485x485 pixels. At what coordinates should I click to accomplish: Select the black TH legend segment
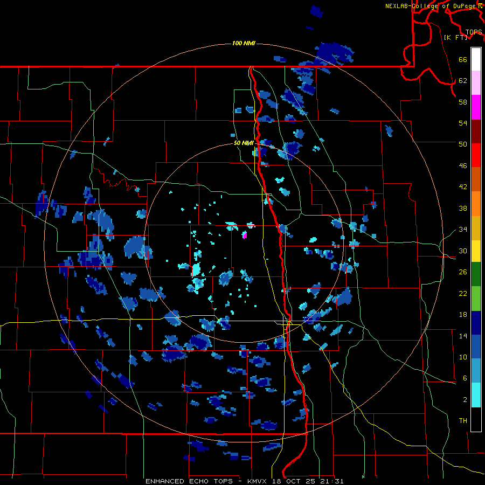(x=476, y=419)
